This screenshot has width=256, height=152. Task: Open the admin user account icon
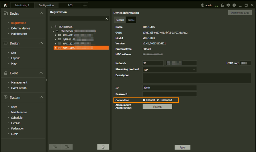click(x=202, y=5)
